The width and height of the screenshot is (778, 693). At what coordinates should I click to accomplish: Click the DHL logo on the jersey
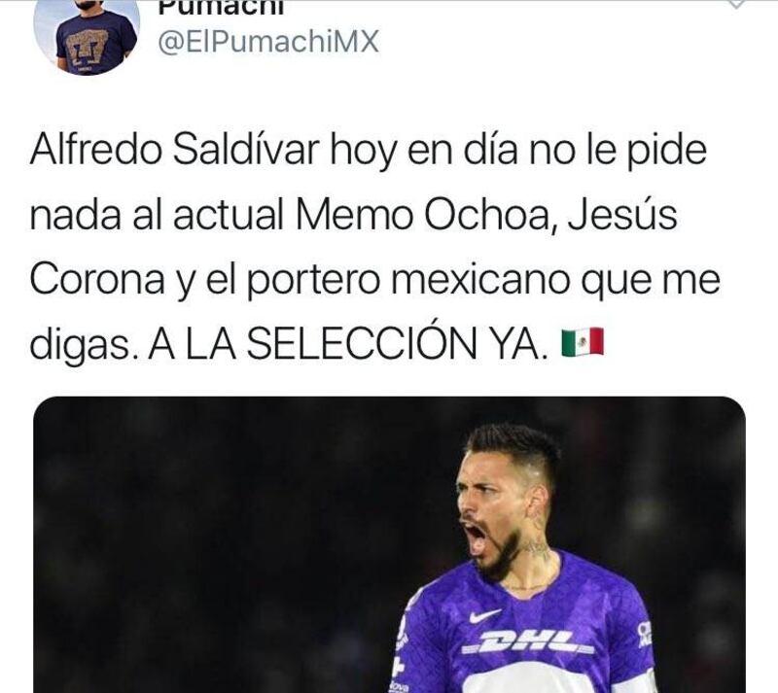pos(527,643)
